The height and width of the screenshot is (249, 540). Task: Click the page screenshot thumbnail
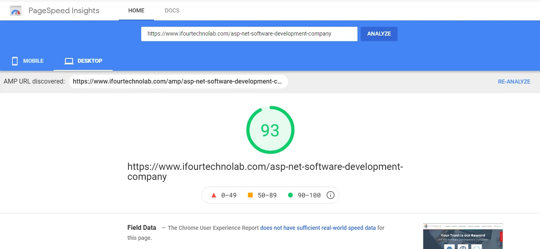(463, 236)
